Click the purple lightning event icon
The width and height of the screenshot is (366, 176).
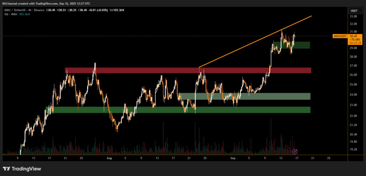[x=295, y=151]
